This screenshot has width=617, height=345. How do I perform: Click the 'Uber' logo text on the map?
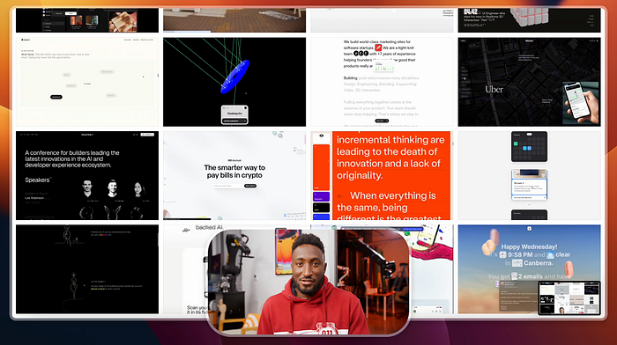(x=494, y=90)
